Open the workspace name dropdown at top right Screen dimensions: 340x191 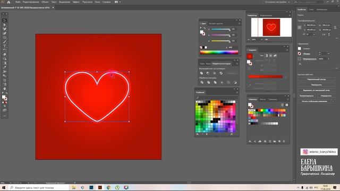coord(277,2)
